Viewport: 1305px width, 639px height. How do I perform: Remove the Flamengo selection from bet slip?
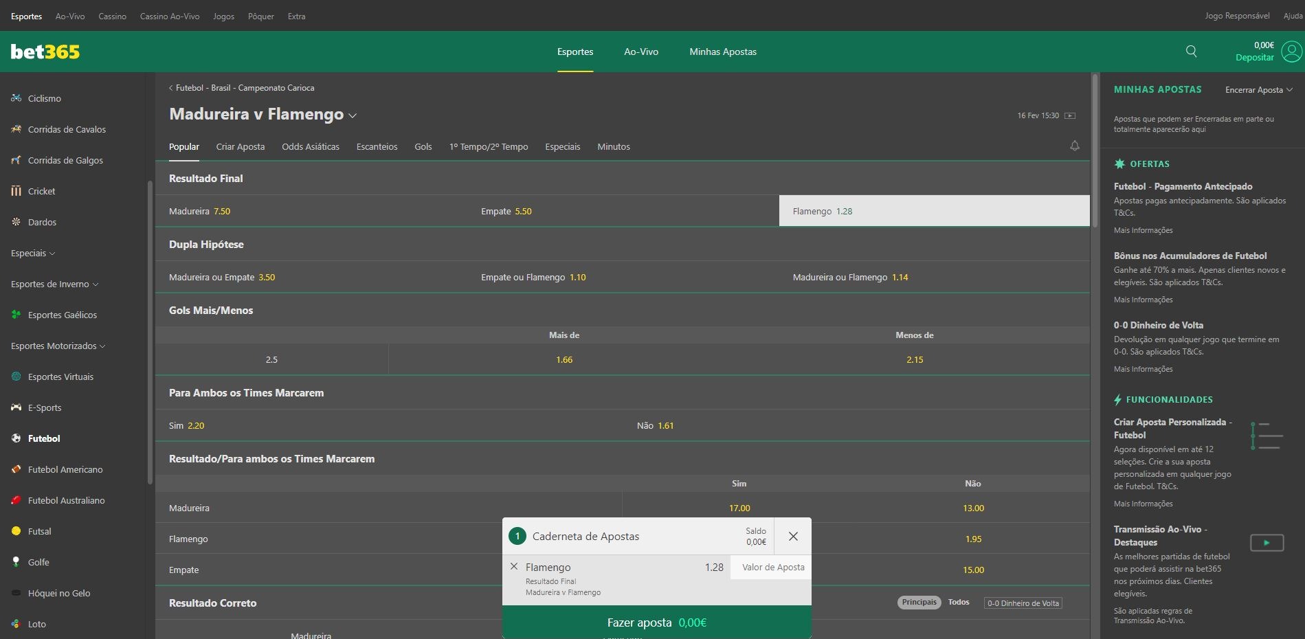point(514,567)
